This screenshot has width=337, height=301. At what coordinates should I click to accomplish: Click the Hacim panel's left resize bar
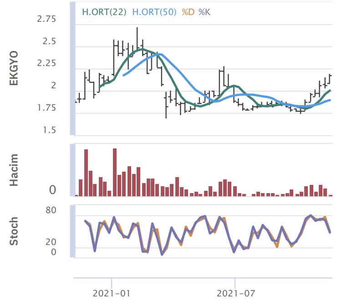click(x=72, y=170)
